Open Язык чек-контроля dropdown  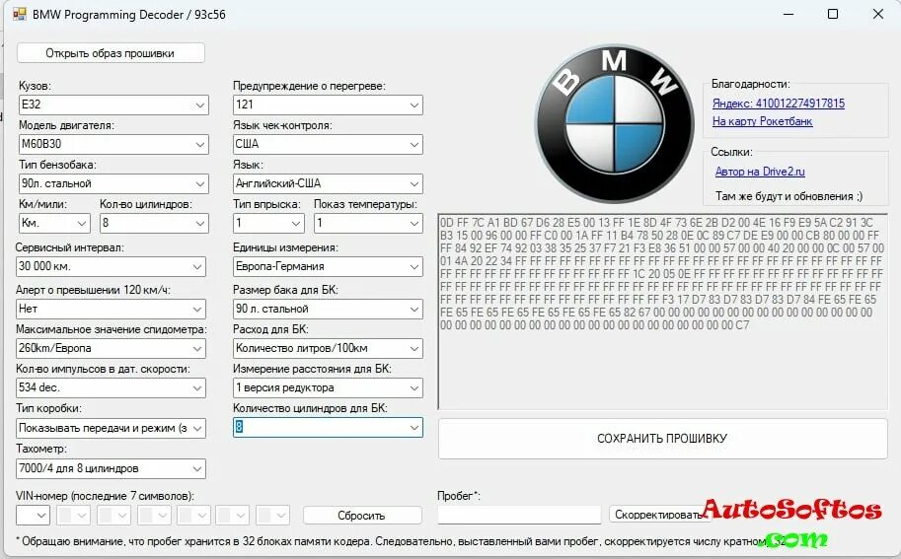pyautogui.click(x=328, y=144)
